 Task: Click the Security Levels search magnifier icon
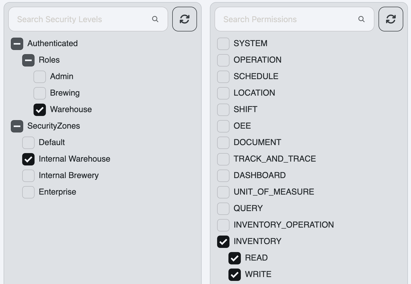[x=155, y=19]
